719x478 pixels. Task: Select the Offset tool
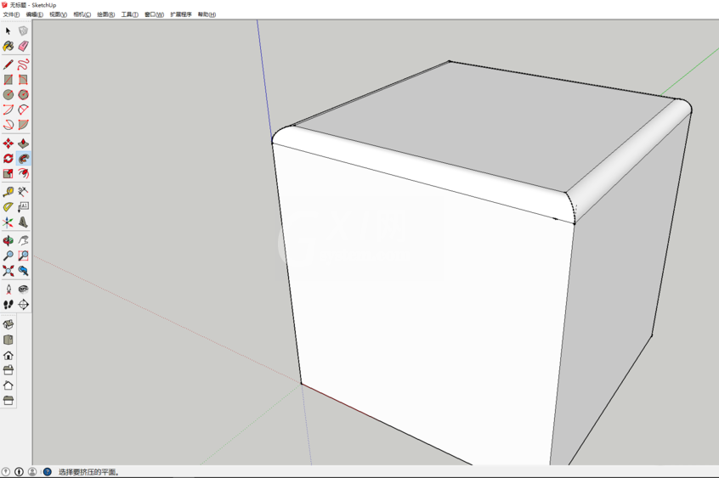coord(24,174)
